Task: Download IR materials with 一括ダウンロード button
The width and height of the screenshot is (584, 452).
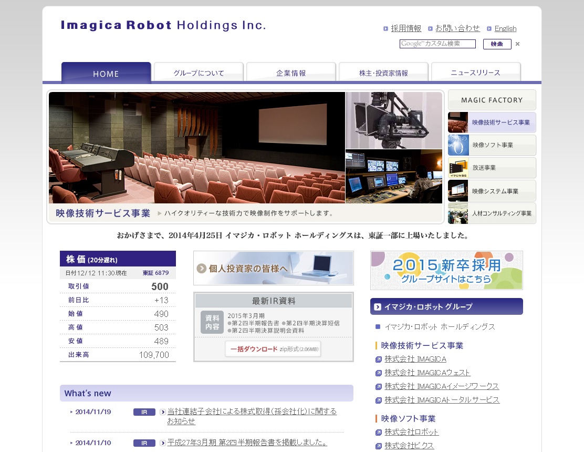Action: click(273, 349)
